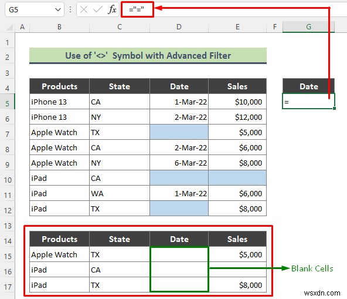
Task: Click the Name Box showing G5
Action: (x=35, y=9)
